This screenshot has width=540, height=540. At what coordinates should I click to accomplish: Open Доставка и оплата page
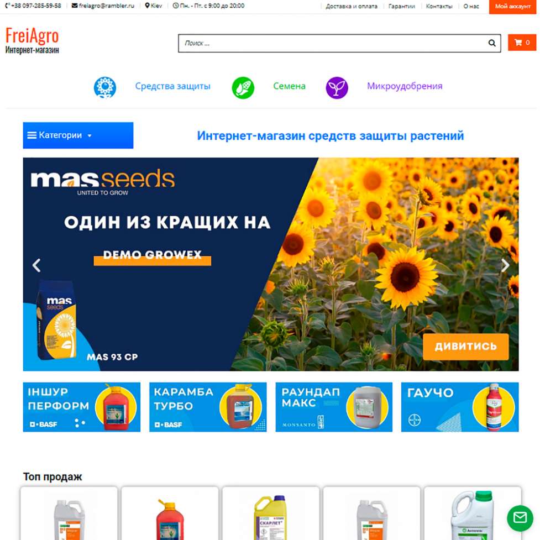click(352, 6)
